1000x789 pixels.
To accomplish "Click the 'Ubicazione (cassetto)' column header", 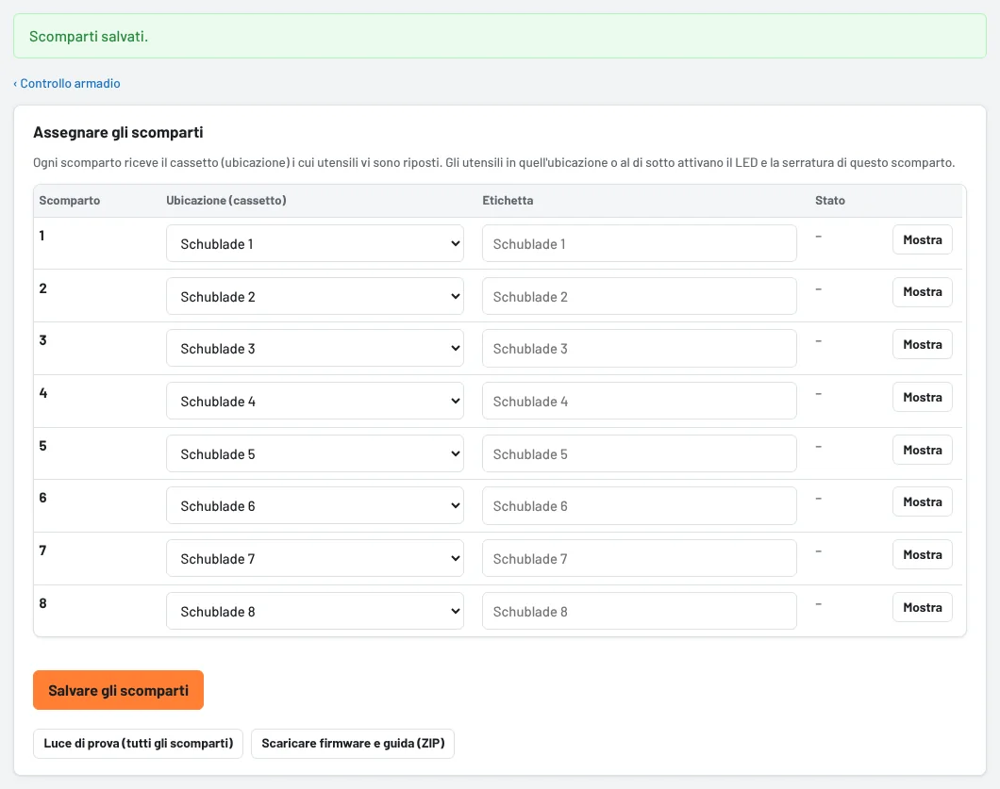I will pyautogui.click(x=226, y=201).
